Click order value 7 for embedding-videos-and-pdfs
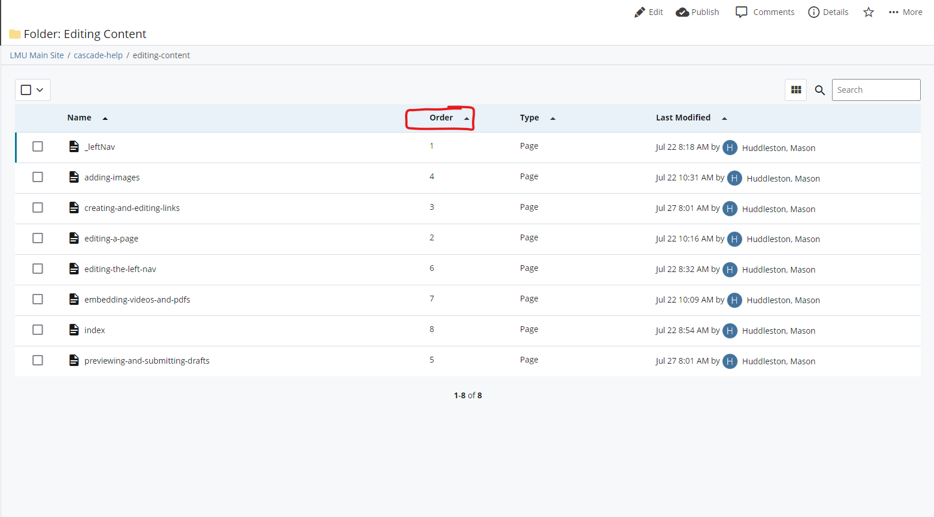Screen dimensions: 934x517 click(432, 299)
